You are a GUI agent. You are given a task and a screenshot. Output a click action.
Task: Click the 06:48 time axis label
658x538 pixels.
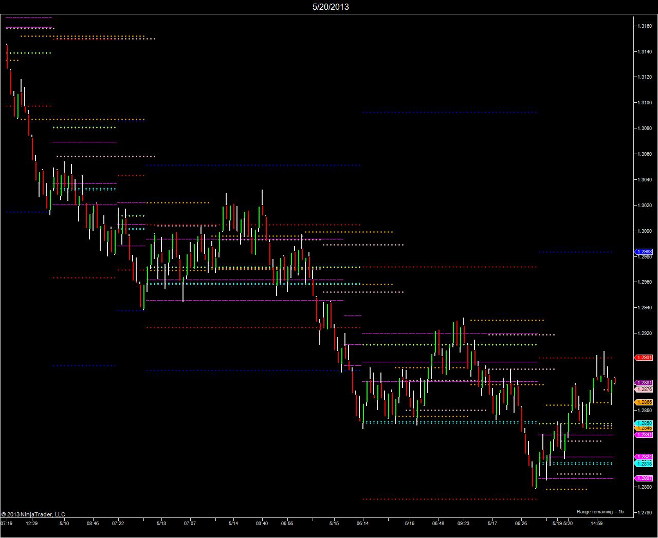click(438, 524)
